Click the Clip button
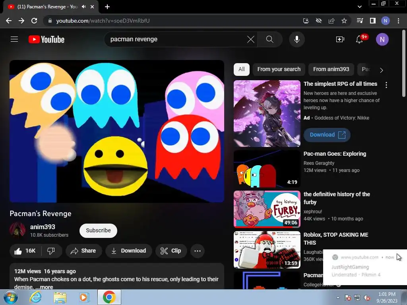This screenshot has width=407, height=305. click(x=171, y=251)
